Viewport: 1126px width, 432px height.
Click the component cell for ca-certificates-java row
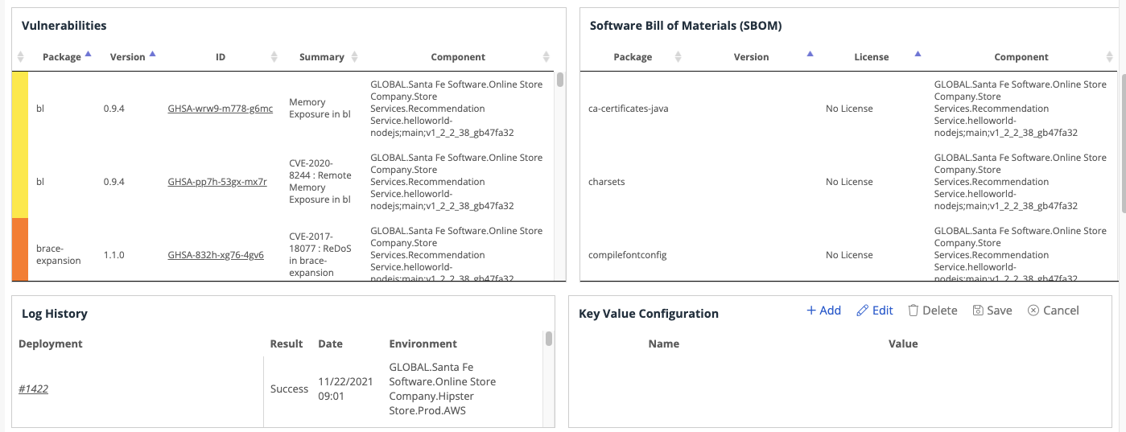tap(1020, 109)
